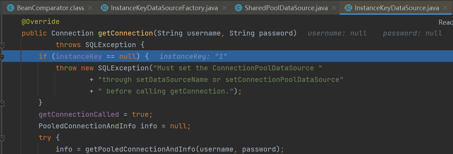Switch to the SharedPoolDataSource.java tab
The width and height of the screenshot is (453, 154).
(286, 8)
